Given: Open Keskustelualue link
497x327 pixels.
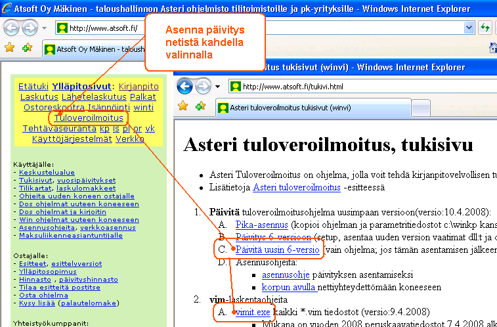Looking at the screenshot, I should [x=47, y=173].
